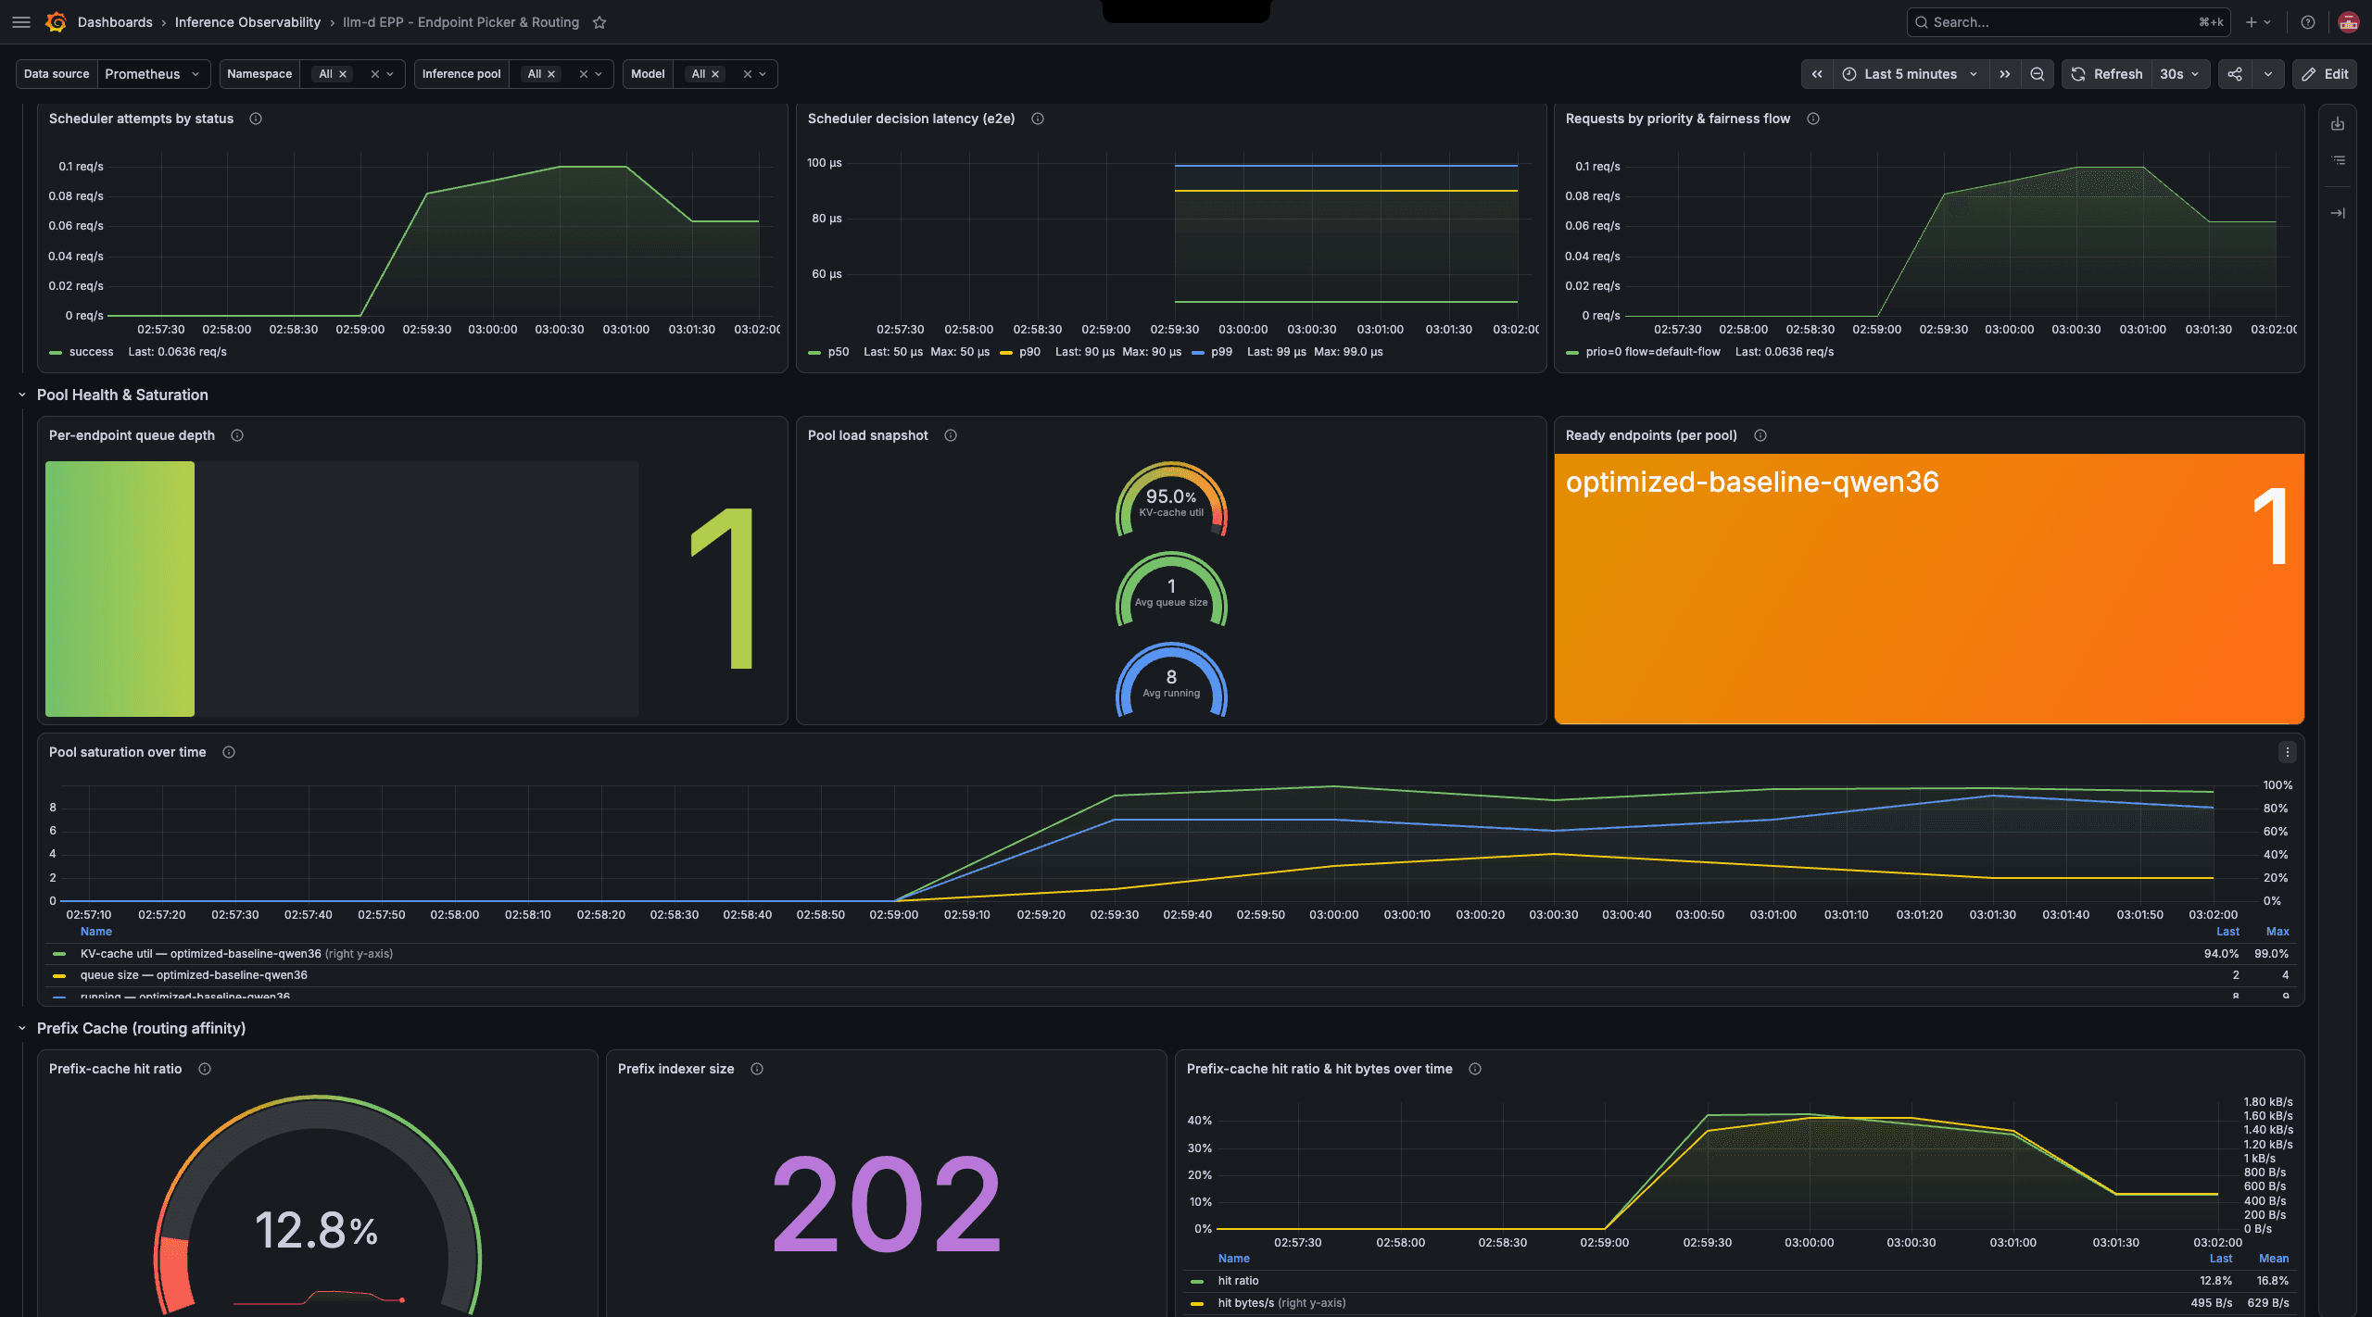The image size is (2372, 1317).
Task: Click the optimized-baseline-qwen36 ready endpoints stat
Action: click(1929, 588)
